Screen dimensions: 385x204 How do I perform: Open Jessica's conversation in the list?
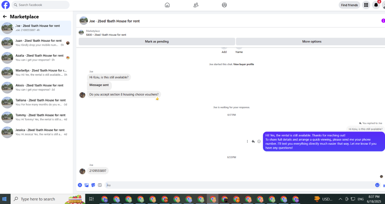[36, 132]
